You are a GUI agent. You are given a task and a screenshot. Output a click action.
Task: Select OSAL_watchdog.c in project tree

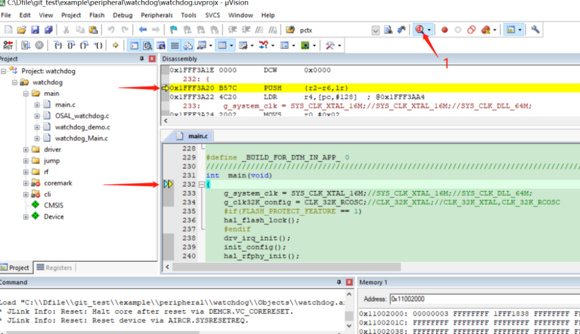pyautogui.click(x=82, y=116)
